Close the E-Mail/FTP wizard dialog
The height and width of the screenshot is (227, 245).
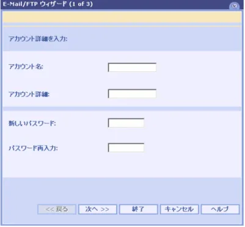234,6
